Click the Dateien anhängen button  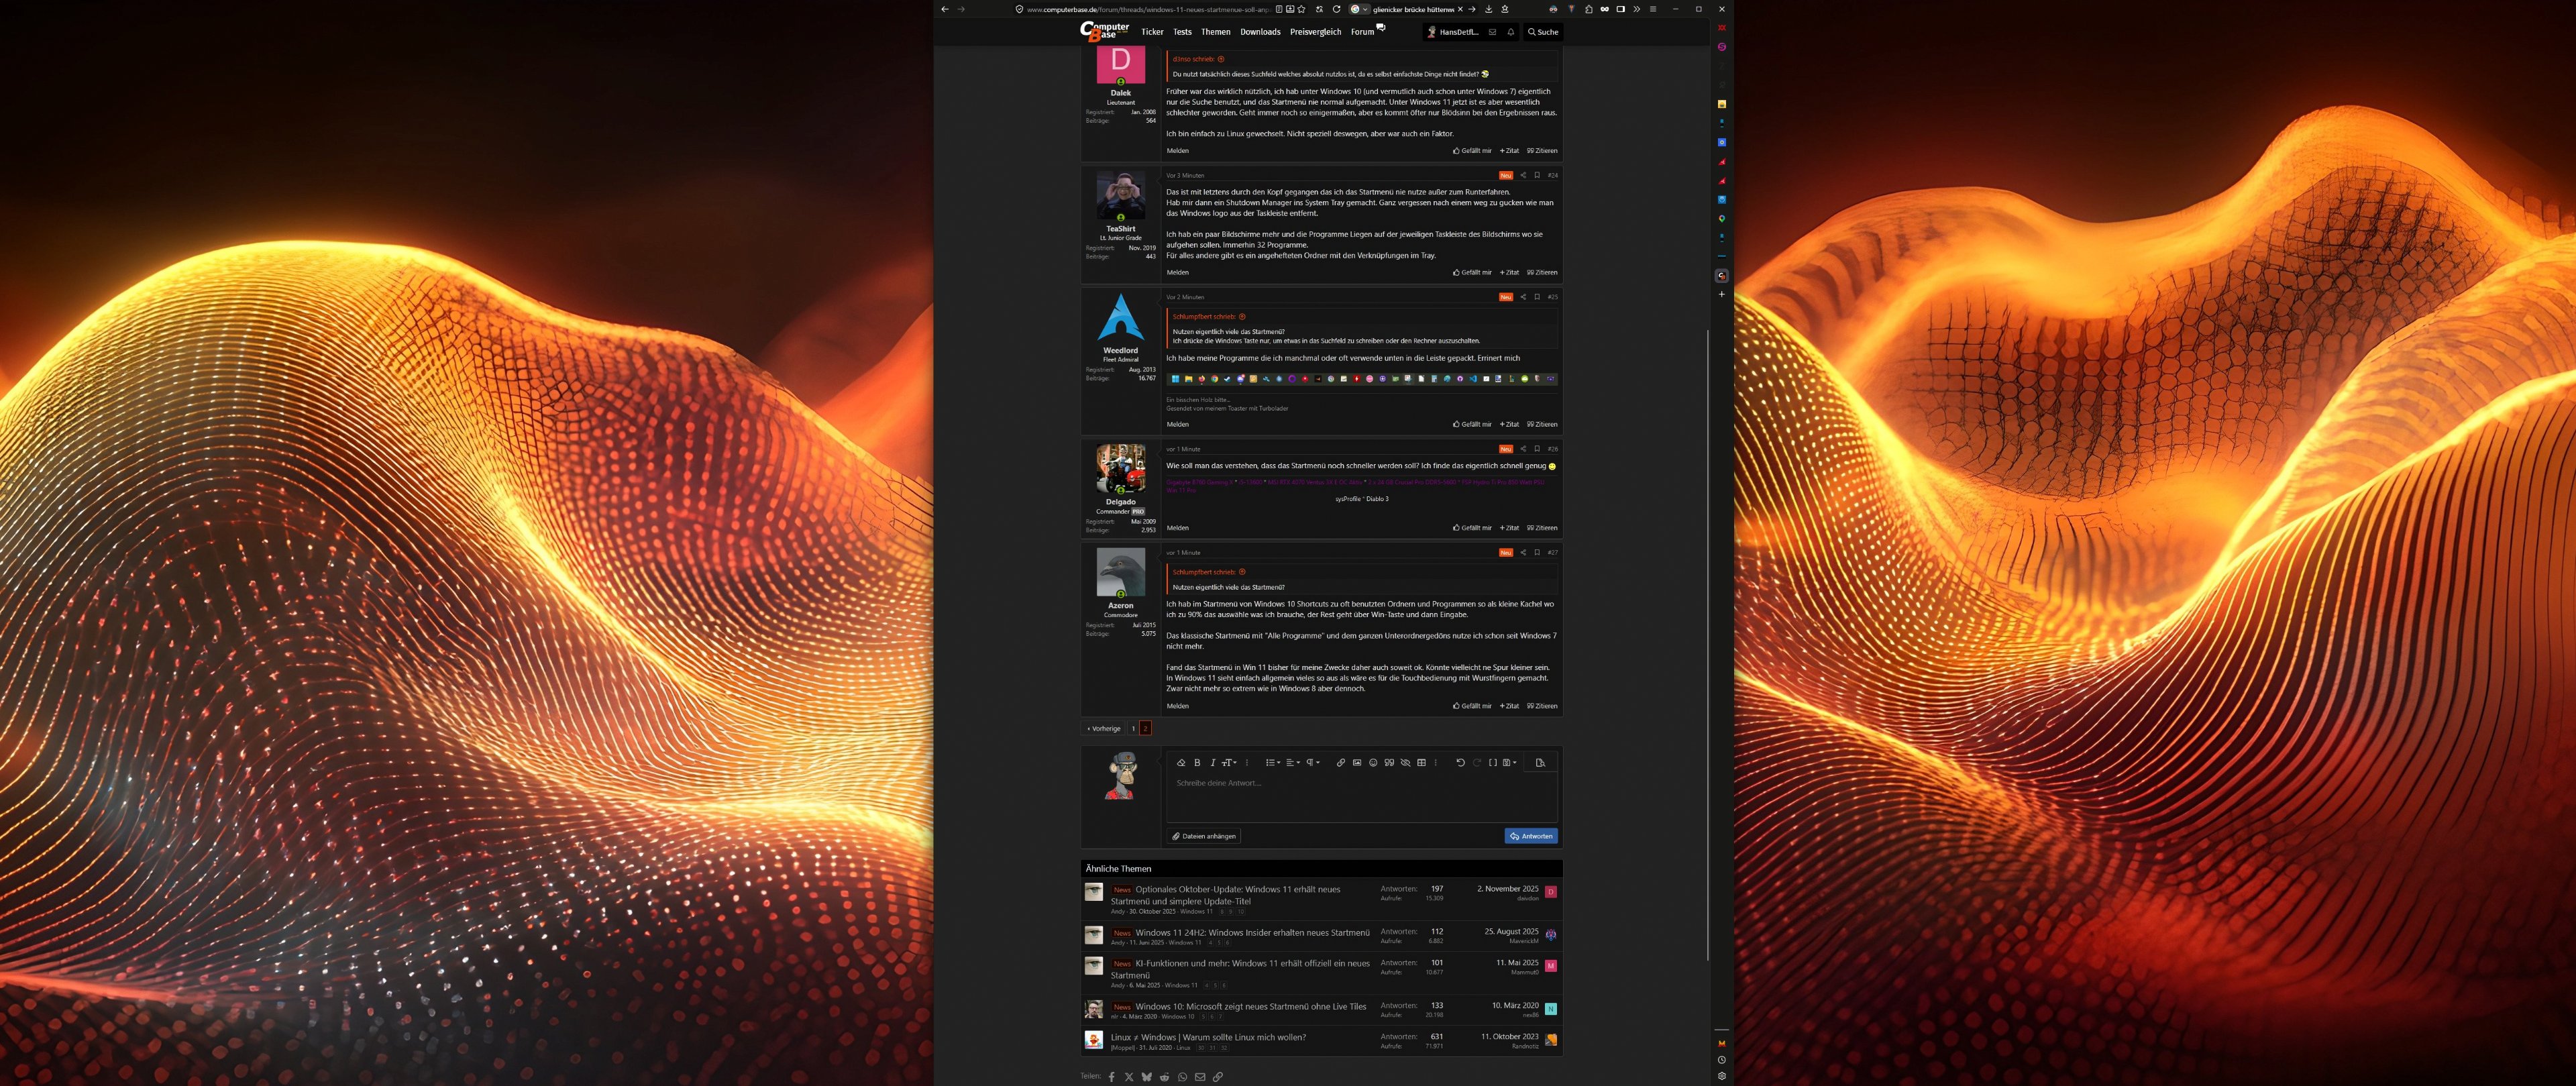(1204, 836)
